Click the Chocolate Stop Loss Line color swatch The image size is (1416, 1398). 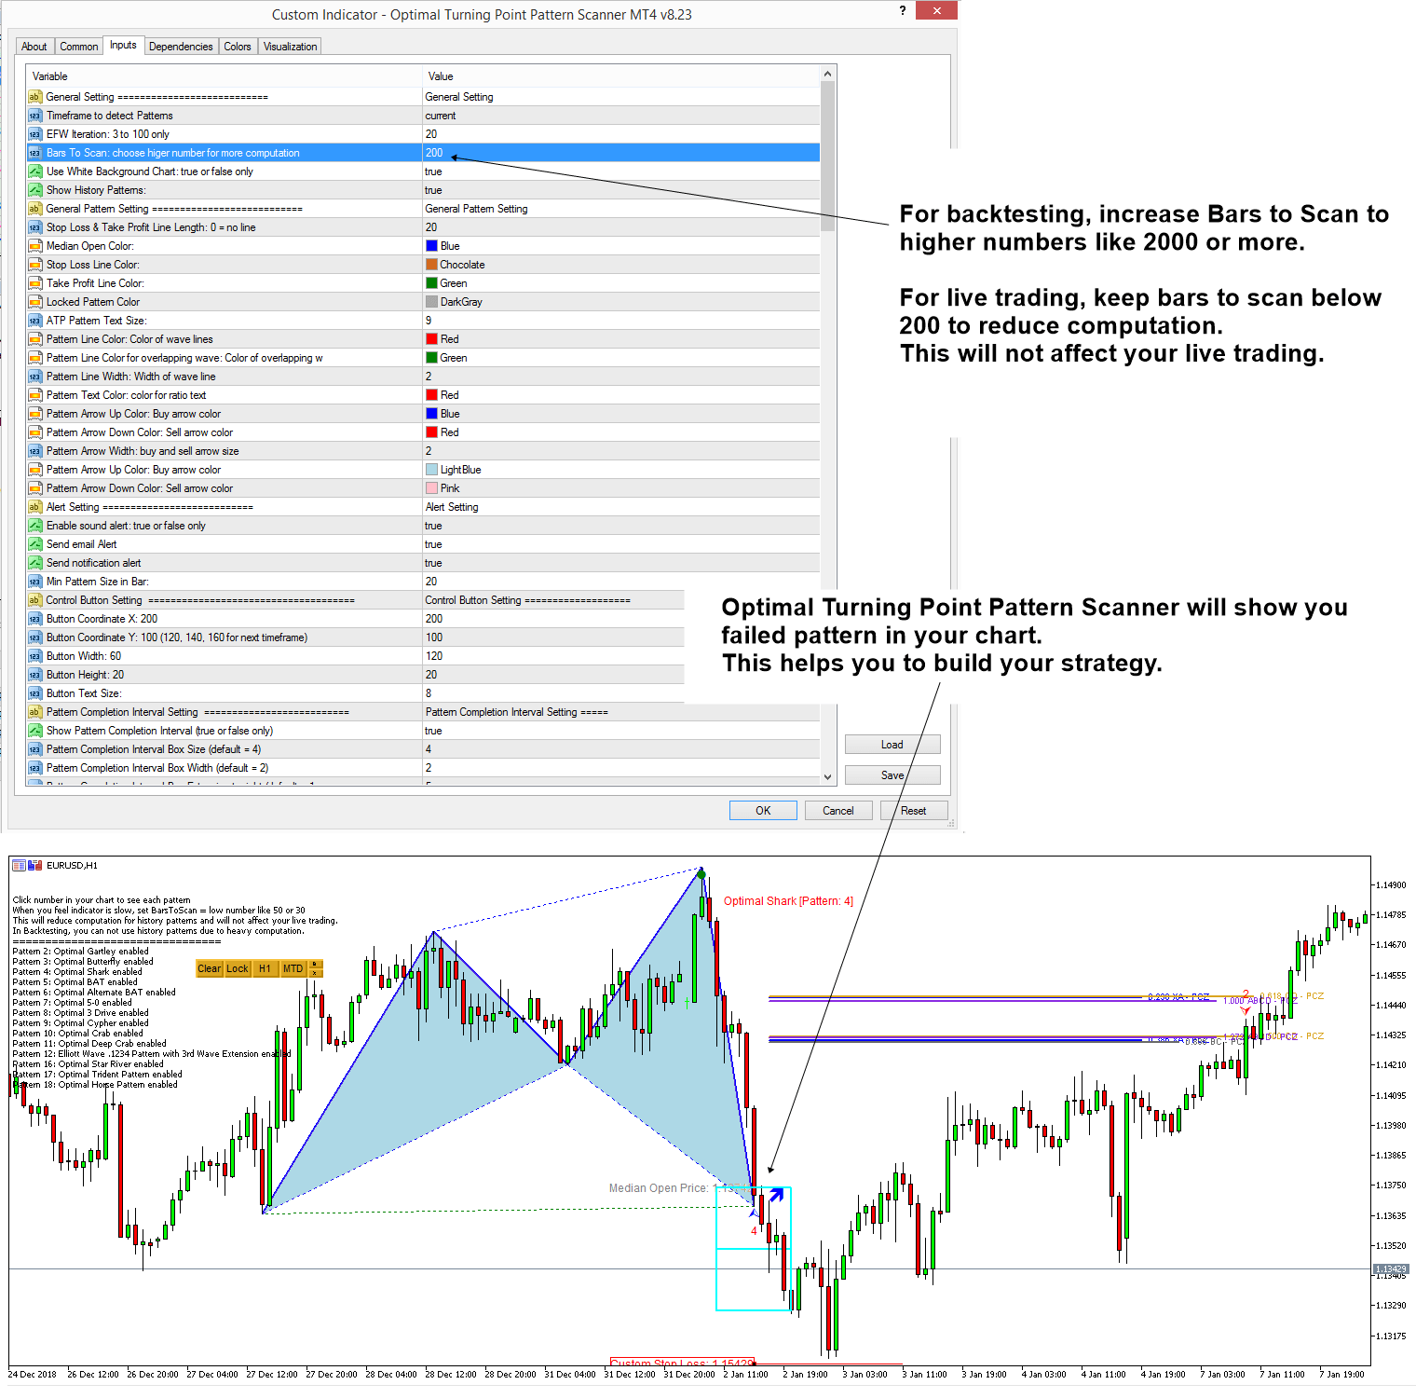click(431, 264)
